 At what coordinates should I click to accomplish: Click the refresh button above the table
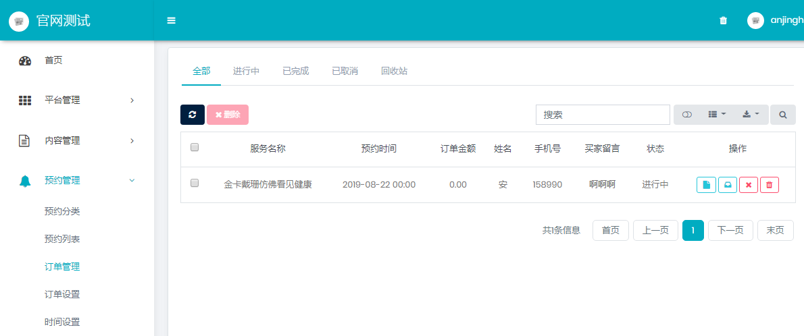click(x=193, y=115)
